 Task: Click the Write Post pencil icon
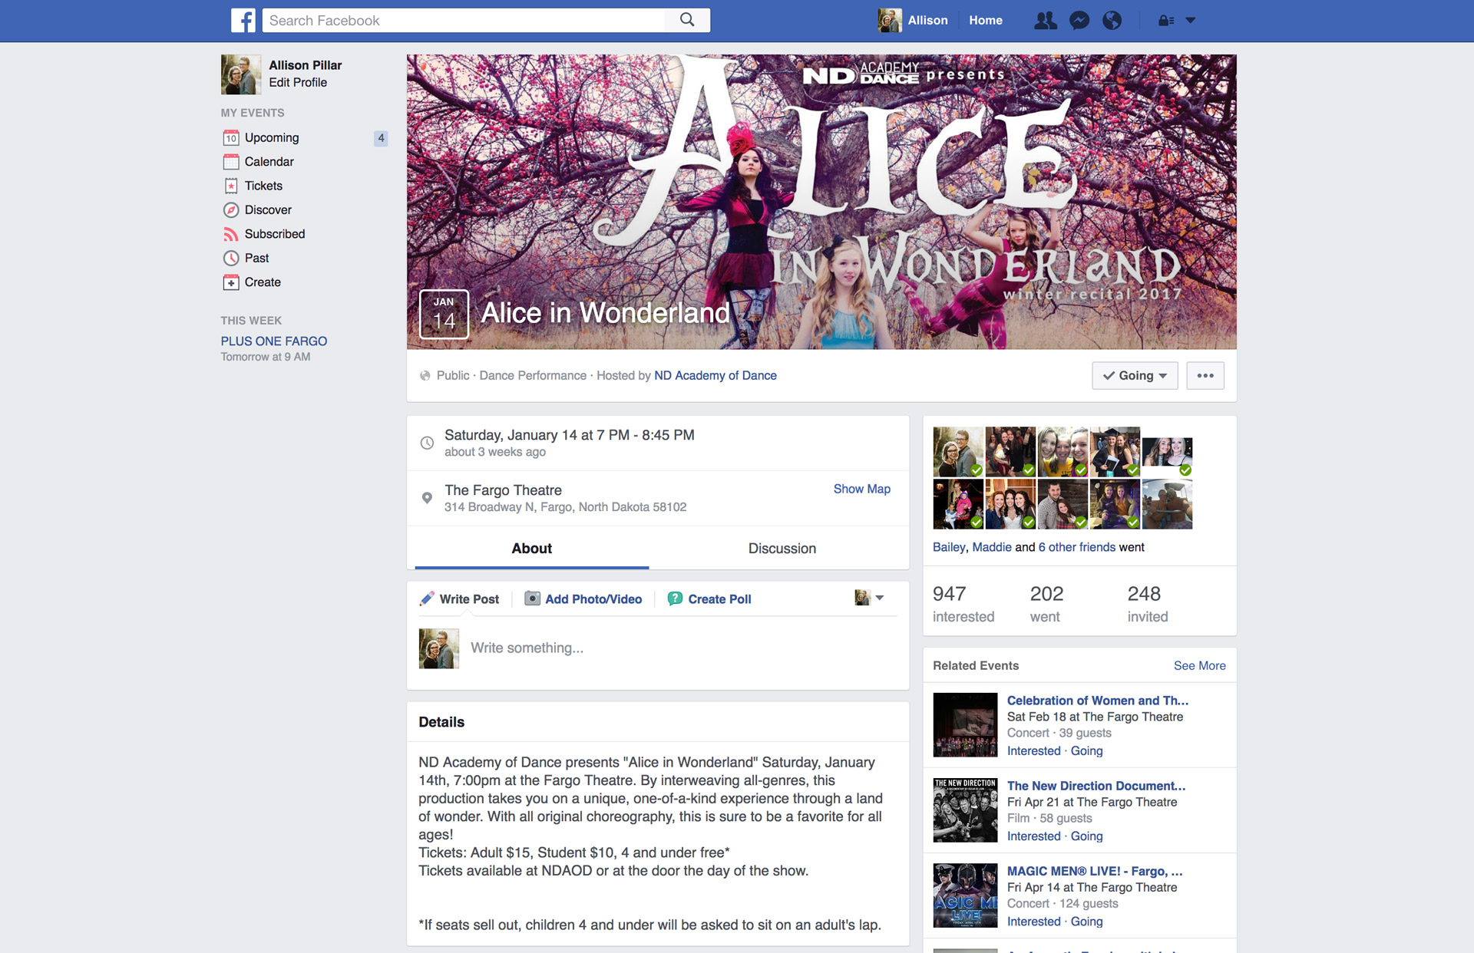pyautogui.click(x=427, y=599)
